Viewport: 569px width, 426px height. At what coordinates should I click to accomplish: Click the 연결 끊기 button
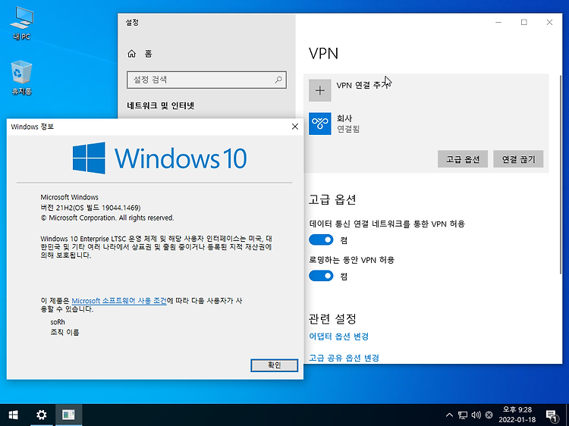coord(518,159)
